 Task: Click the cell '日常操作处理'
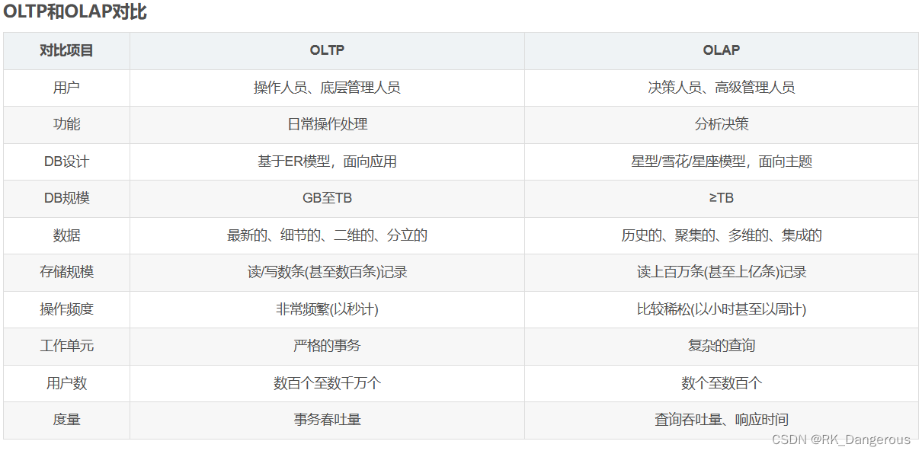click(x=327, y=124)
